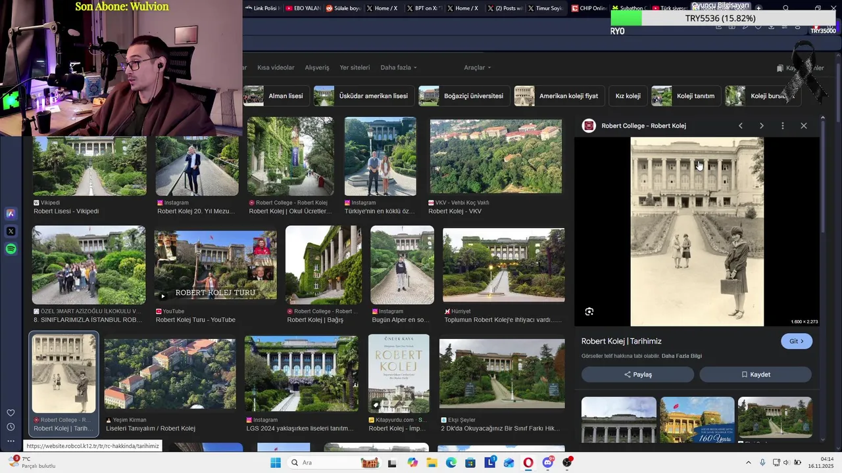
Task: Close the image preview panel
Action: 804,125
